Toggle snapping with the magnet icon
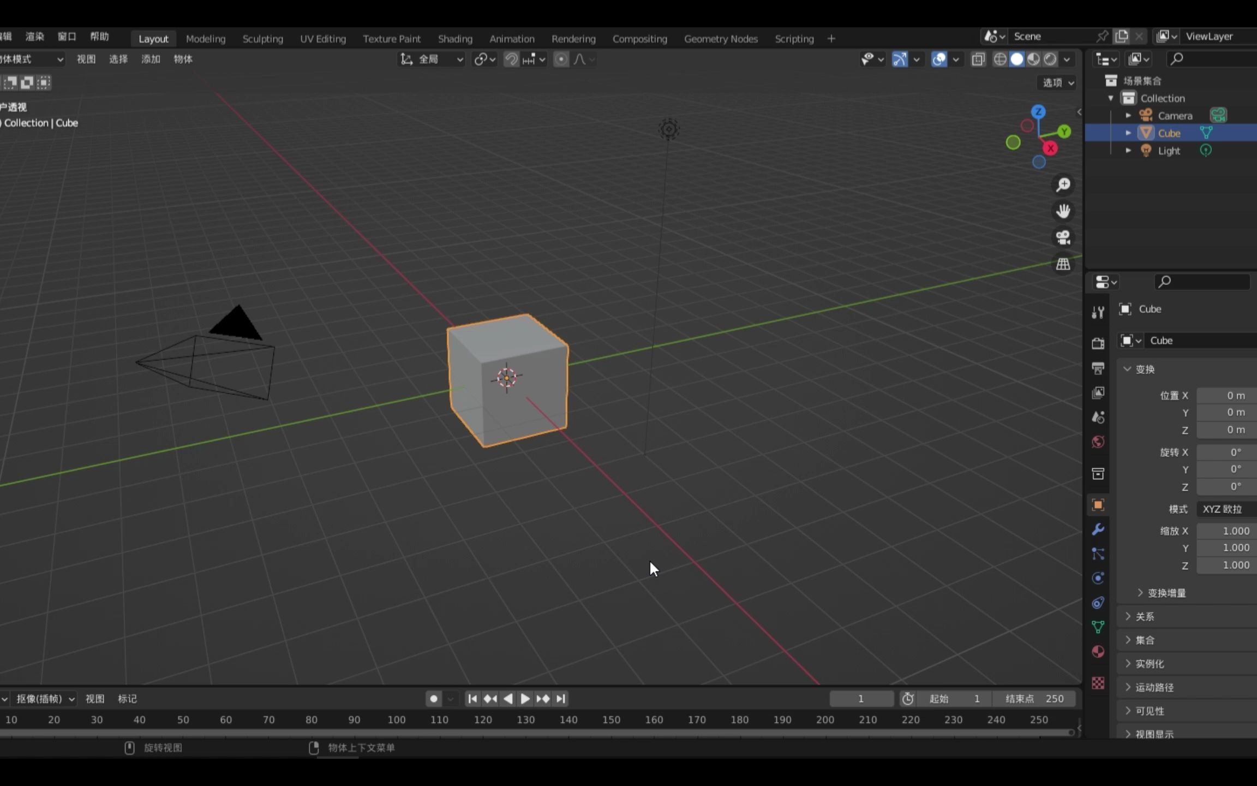The height and width of the screenshot is (786, 1257). click(511, 59)
